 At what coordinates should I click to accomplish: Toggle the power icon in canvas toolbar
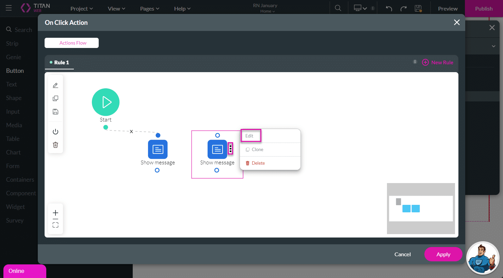click(x=55, y=132)
